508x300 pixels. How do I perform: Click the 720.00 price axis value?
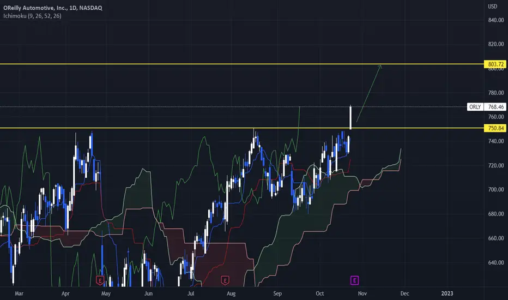496,165
